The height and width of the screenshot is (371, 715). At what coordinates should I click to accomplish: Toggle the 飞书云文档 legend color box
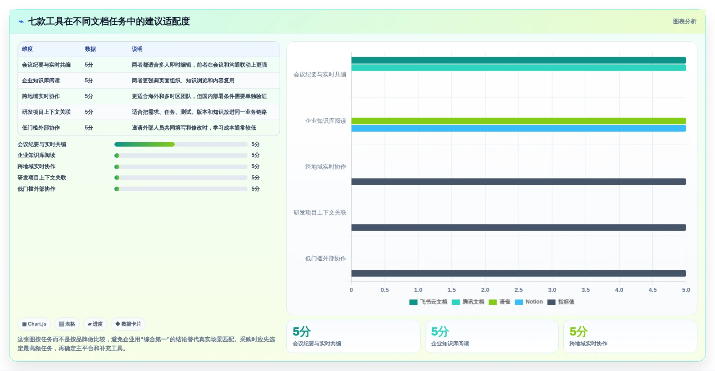(413, 302)
